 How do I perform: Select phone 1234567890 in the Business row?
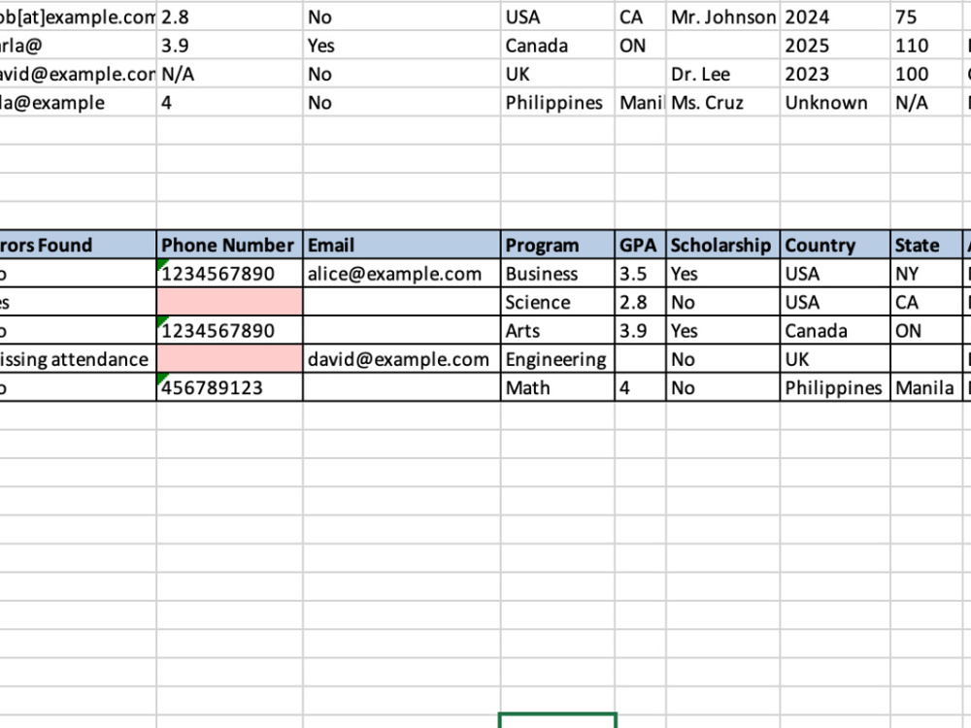click(x=230, y=273)
